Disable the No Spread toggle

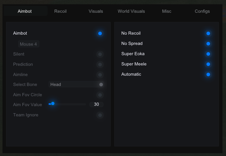[208, 44]
